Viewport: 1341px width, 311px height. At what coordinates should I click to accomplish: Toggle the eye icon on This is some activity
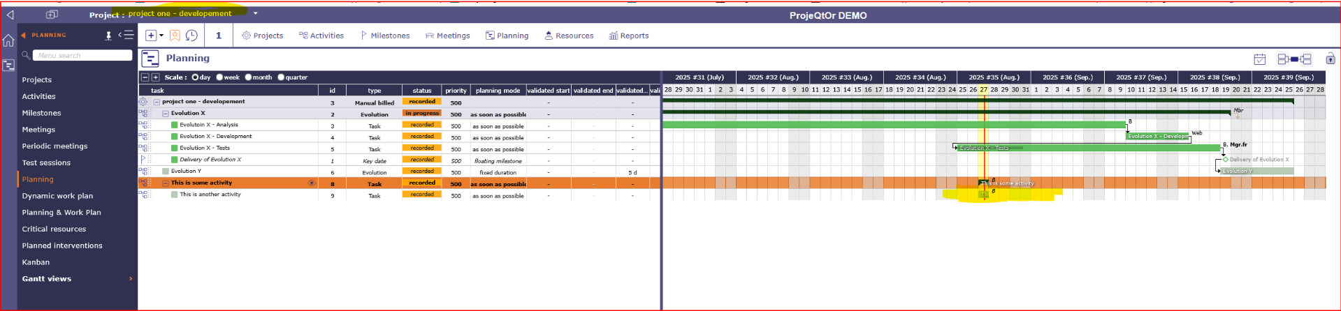312,183
